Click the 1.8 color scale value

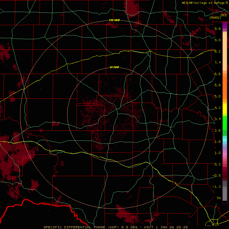coord(218,142)
